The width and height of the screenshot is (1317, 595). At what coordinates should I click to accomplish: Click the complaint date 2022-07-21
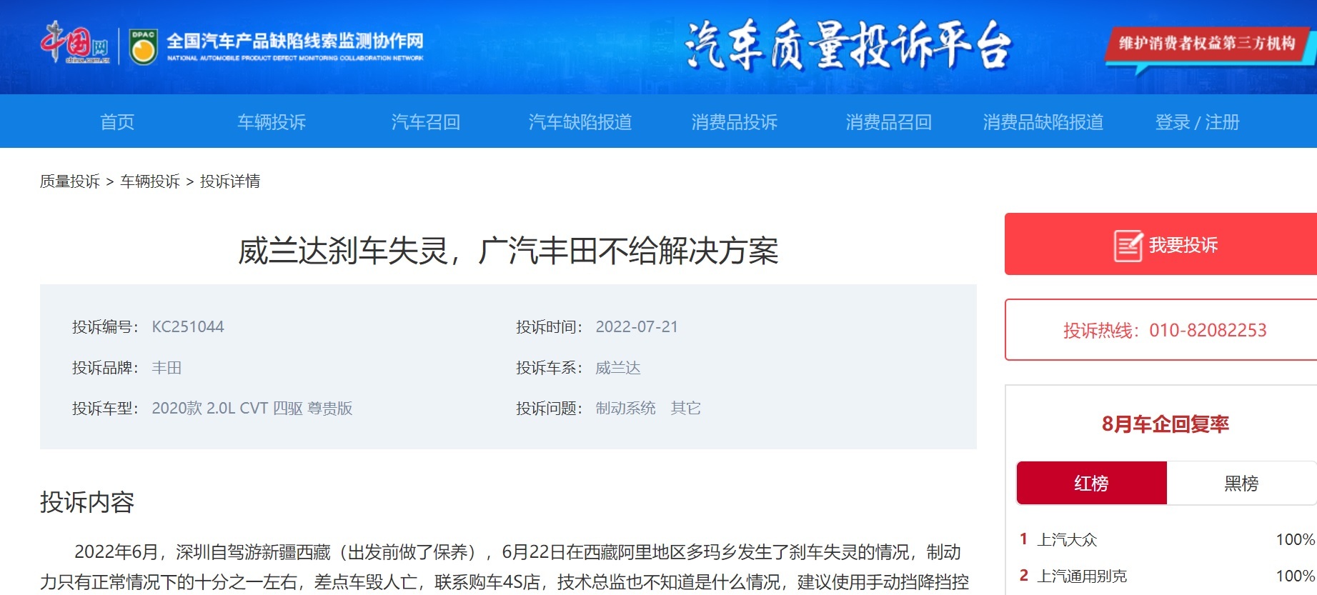[x=637, y=327]
